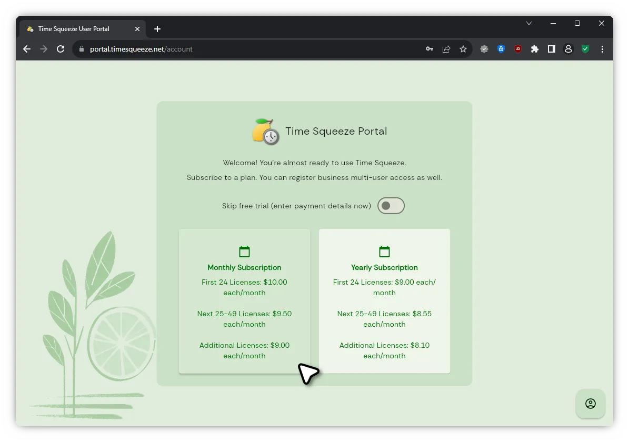This screenshot has width=629, height=442.
Task: Toggle the browser side panel icon
Action: tap(552, 49)
